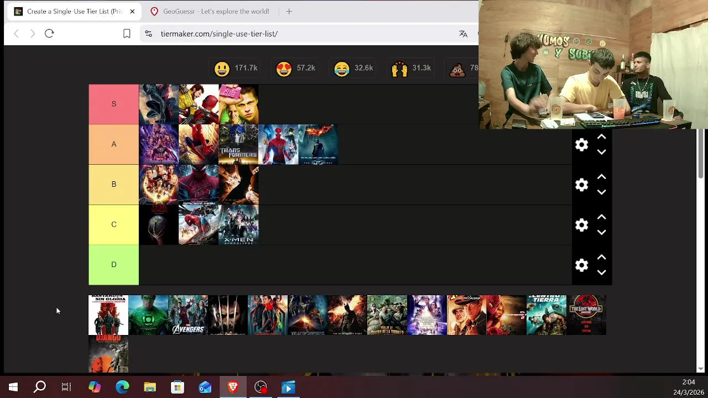Move the B tier row down

click(x=602, y=192)
